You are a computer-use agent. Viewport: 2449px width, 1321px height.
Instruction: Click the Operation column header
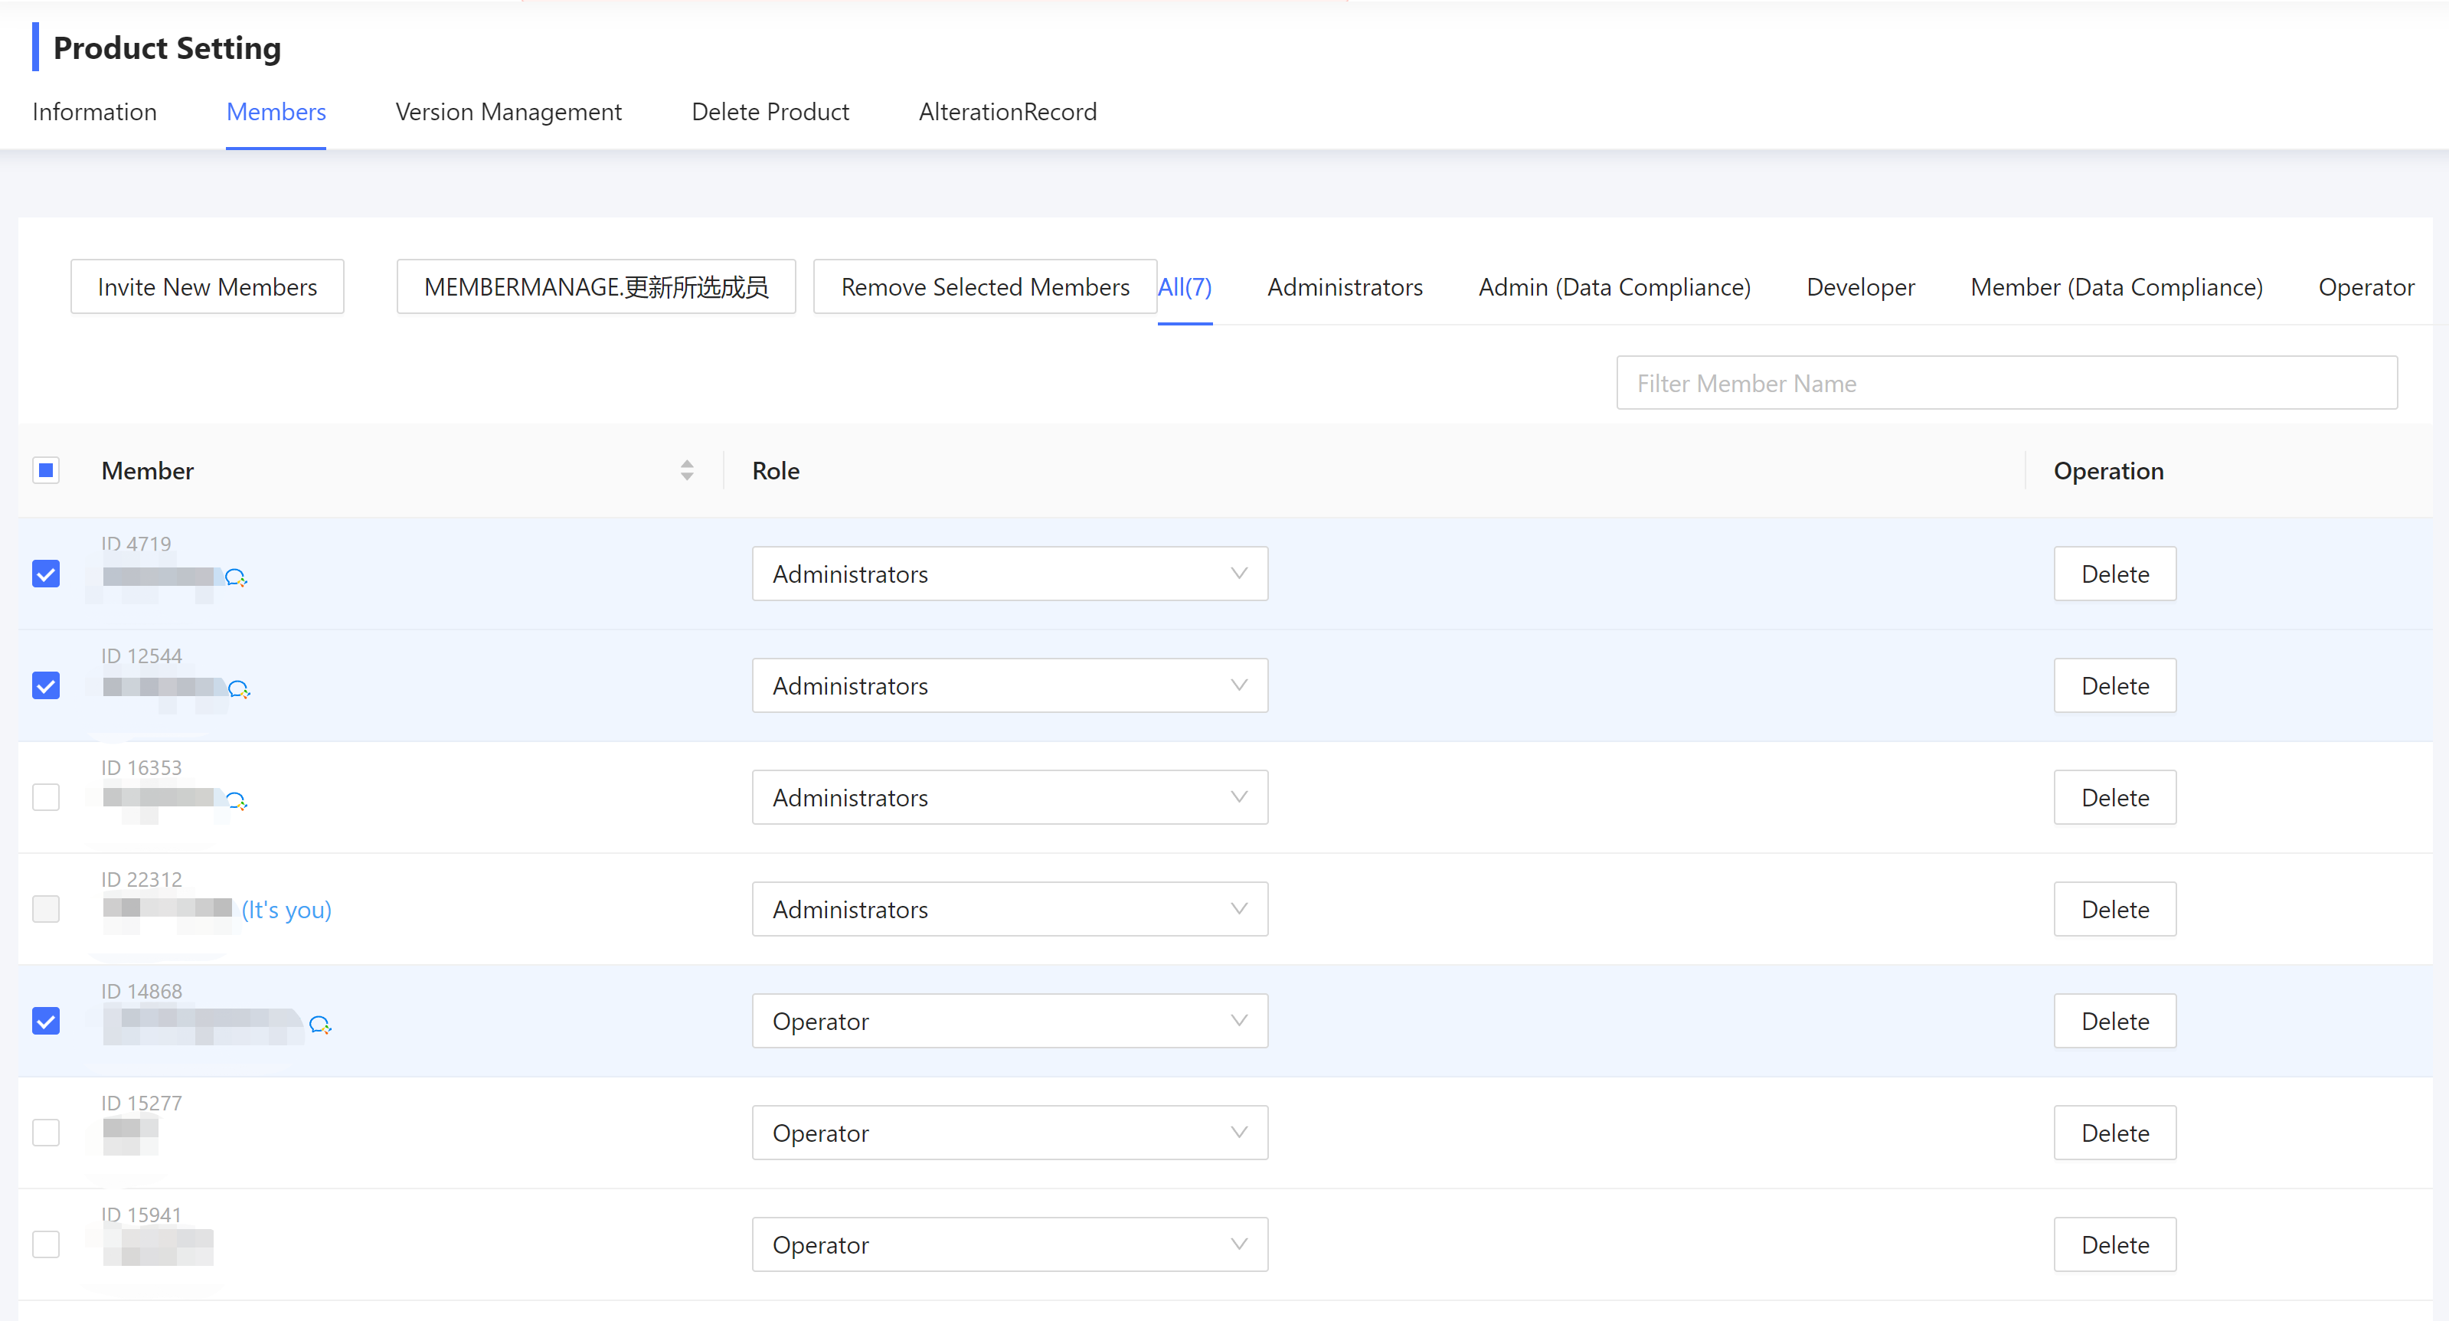coord(2107,471)
